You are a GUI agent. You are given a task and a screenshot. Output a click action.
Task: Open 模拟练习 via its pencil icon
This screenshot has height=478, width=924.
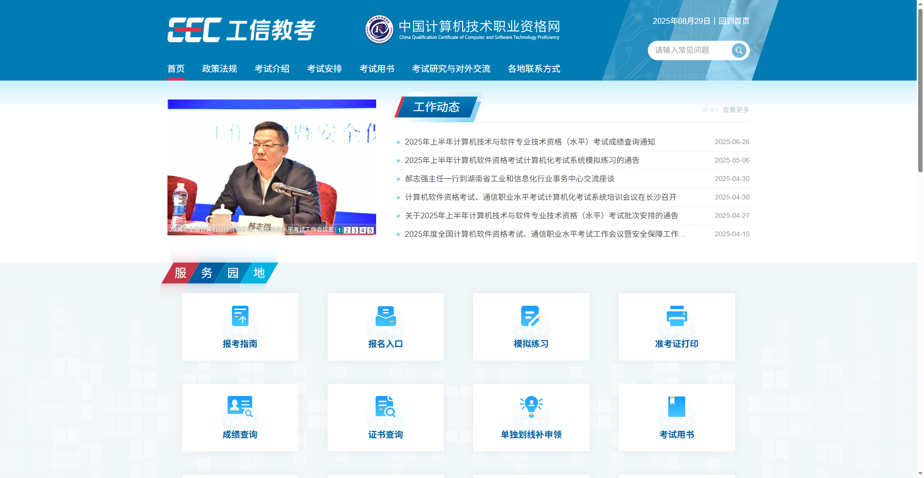tap(531, 315)
